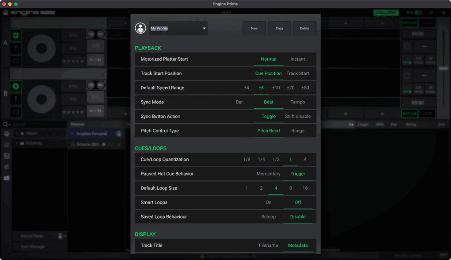451x260 pixels.
Task: Create a new profile with New button
Action: (254, 28)
